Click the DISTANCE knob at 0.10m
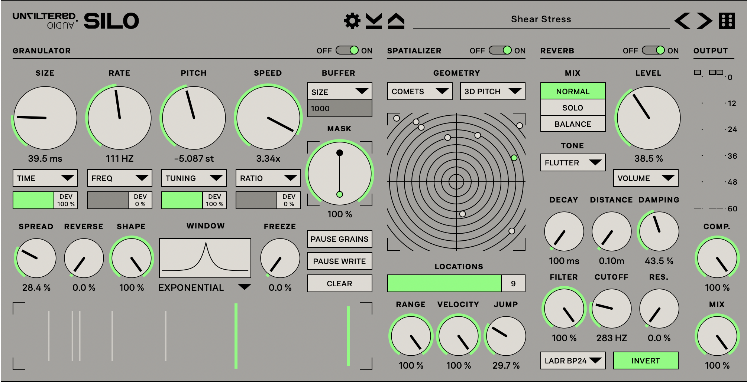Viewport: 747px width, 382px height. click(612, 231)
